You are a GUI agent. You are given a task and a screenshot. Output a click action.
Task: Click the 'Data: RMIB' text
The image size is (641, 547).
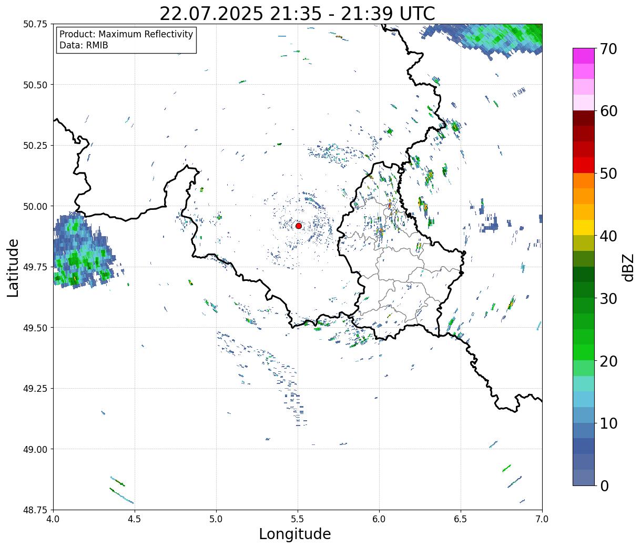point(84,46)
